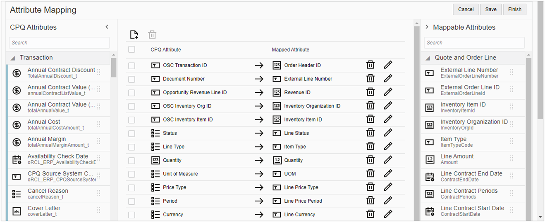This screenshot has height=222, width=545.
Task: Click the add new mapping icon
Action: click(x=134, y=35)
